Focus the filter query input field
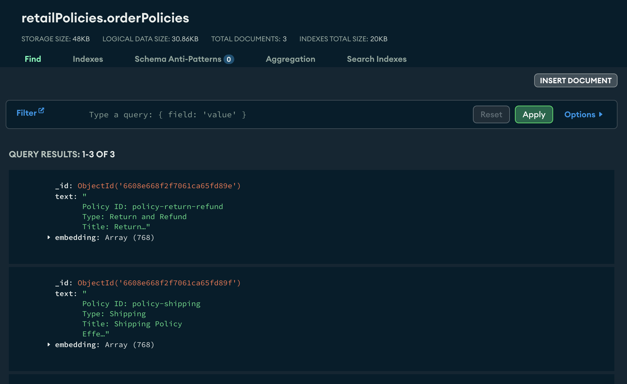This screenshot has height=384, width=627. (278, 114)
